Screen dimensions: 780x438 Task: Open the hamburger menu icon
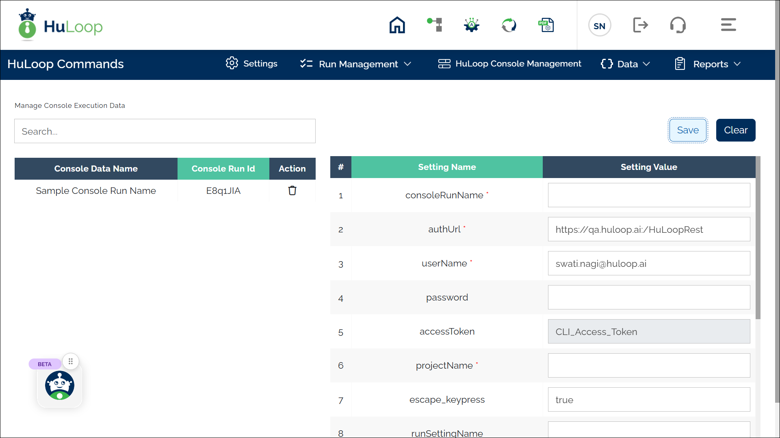click(728, 25)
